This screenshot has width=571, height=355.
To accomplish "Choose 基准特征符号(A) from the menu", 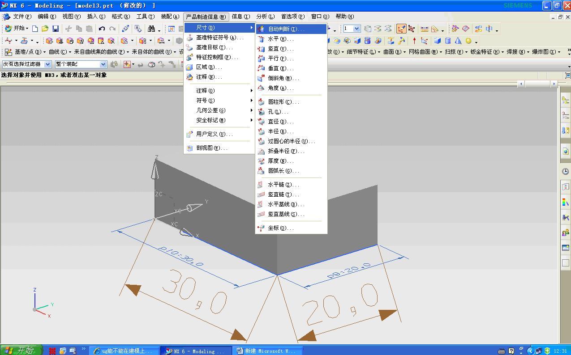I will pyautogui.click(x=219, y=38).
